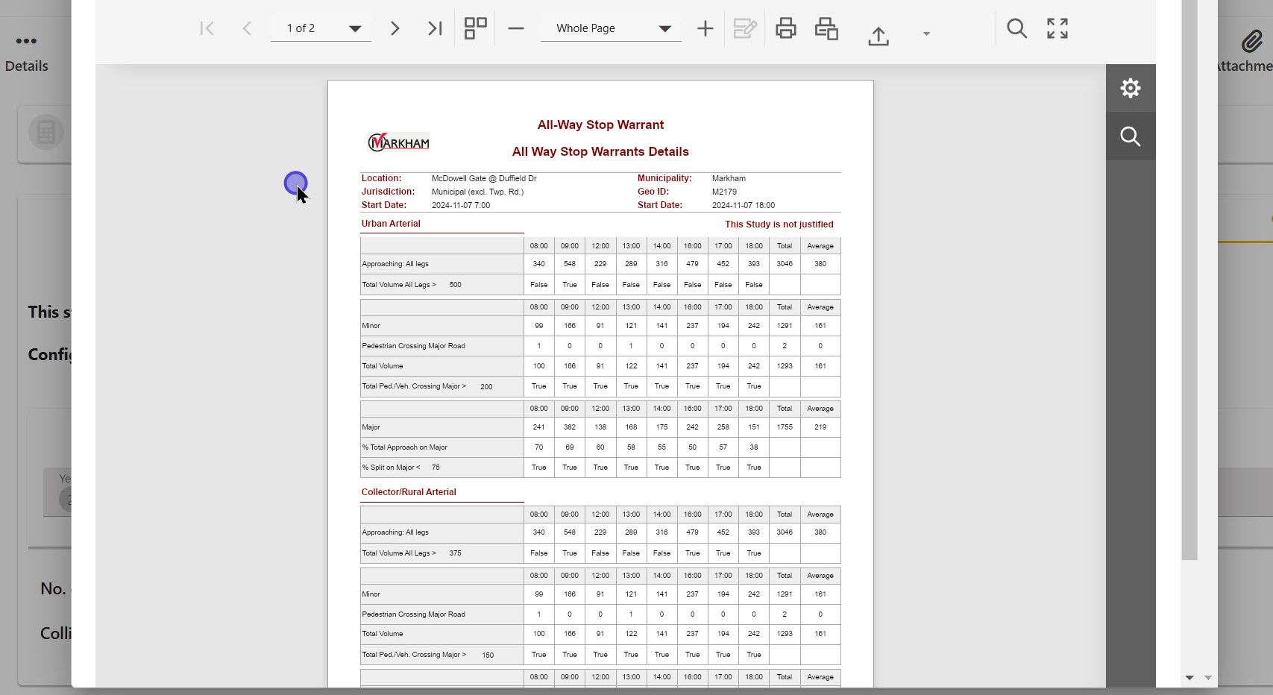
Task: Go to the next report page
Action: click(395, 29)
